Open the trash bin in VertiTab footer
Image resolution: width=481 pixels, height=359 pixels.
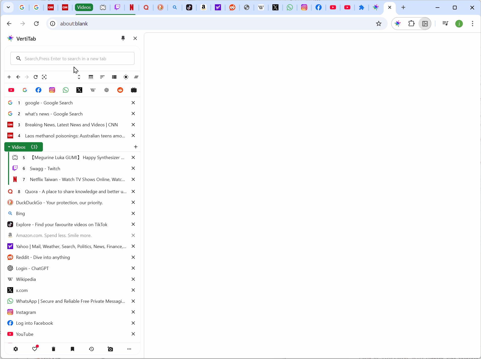pos(53,349)
